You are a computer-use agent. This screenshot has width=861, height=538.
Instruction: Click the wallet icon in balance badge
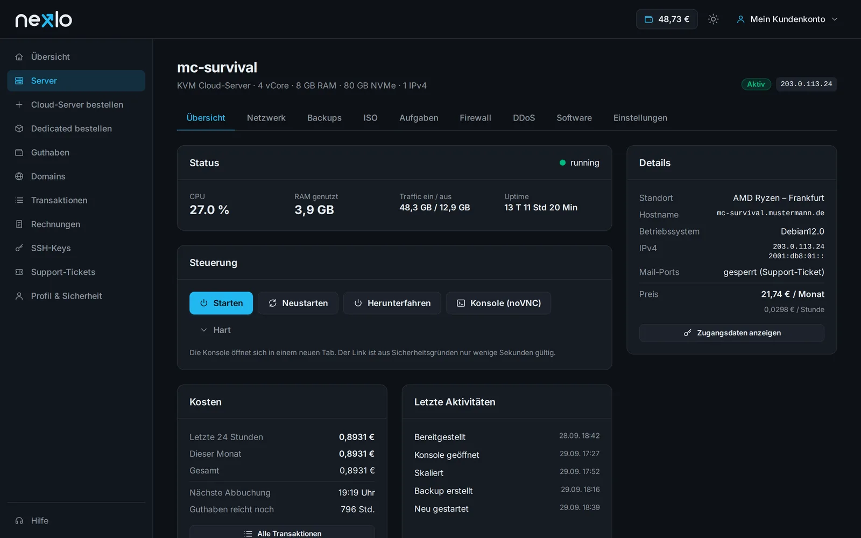(649, 19)
